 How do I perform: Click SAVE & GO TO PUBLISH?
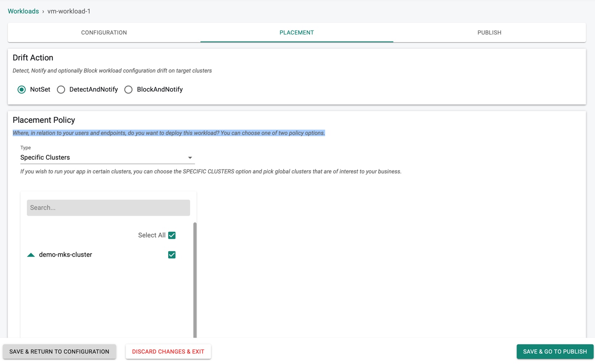tap(555, 351)
